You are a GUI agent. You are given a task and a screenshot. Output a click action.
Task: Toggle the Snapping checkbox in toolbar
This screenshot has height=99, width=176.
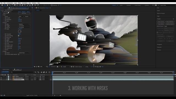tap(52, 5)
